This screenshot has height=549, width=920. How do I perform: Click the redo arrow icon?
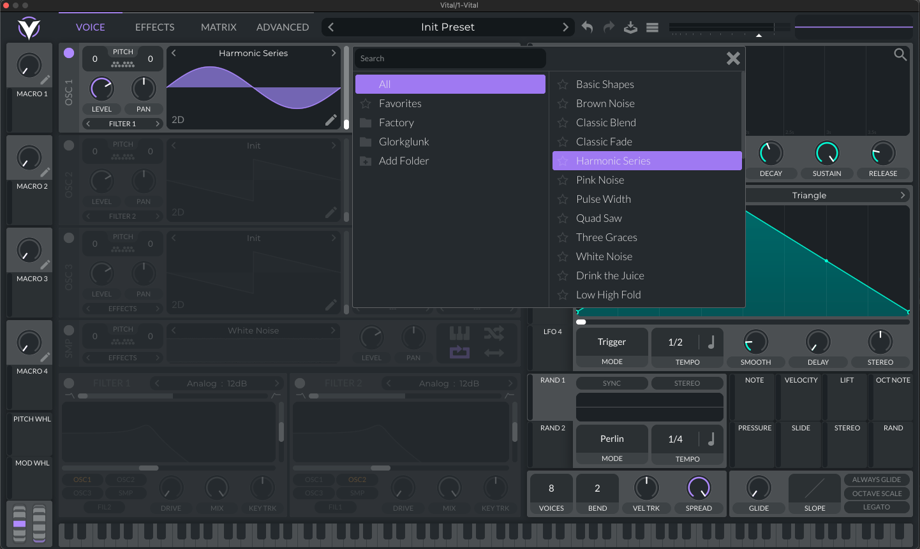point(609,27)
